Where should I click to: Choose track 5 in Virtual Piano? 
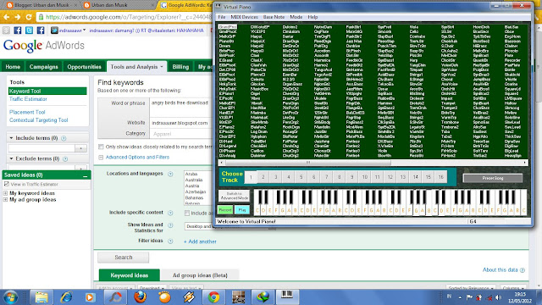tap(301, 177)
